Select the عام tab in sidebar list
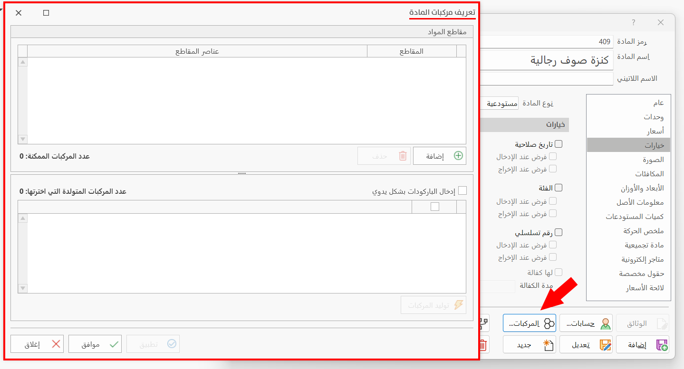The height and width of the screenshot is (369, 684). pyautogui.click(x=628, y=103)
